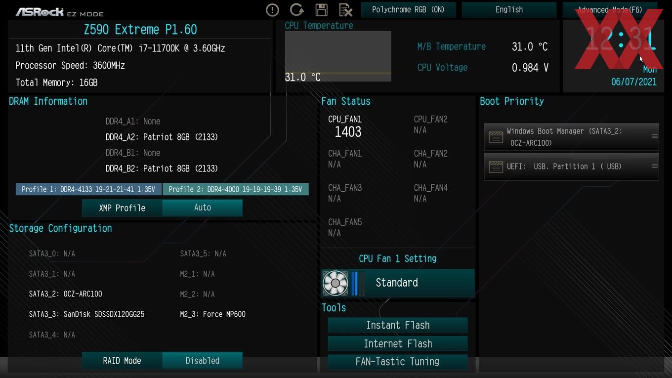Open the English language selector
Screen dimensions: 672x378
[x=509, y=10]
